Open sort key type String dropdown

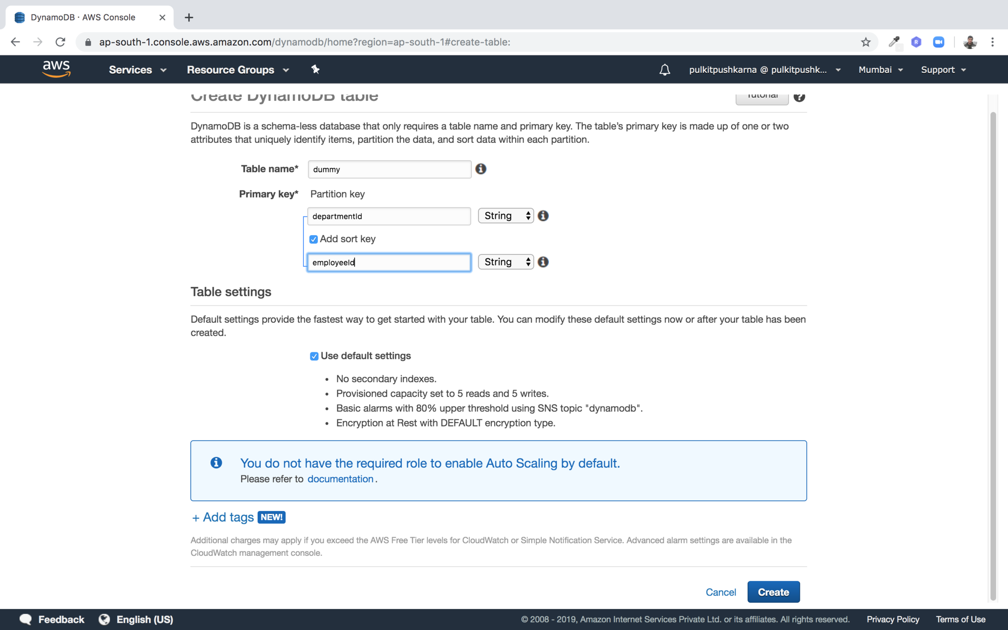pyautogui.click(x=506, y=262)
